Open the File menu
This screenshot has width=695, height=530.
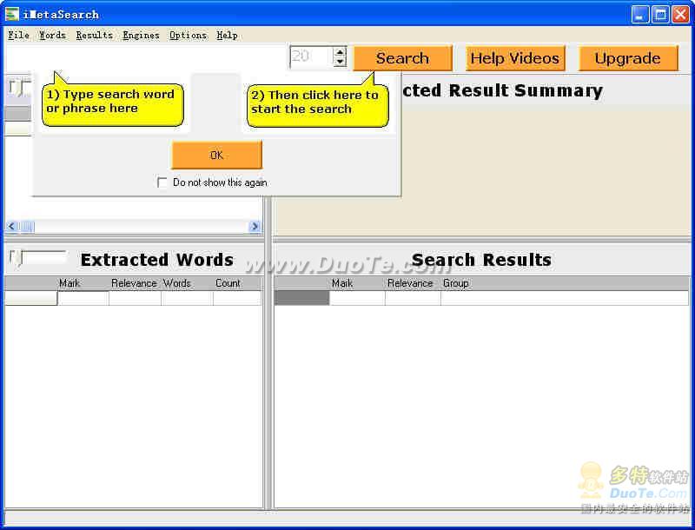point(18,35)
